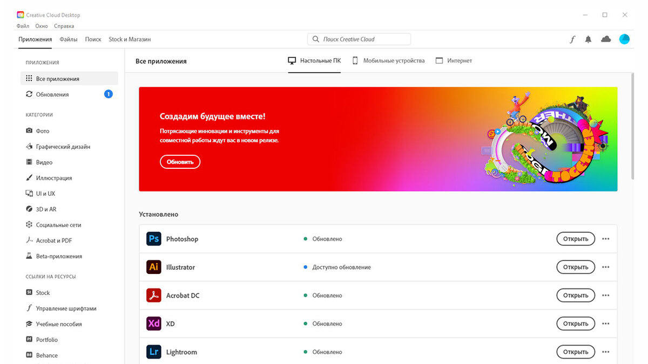The width and height of the screenshot is (648, 364).
Task: Click the 'Установлено' section heading
Action: 158,215
